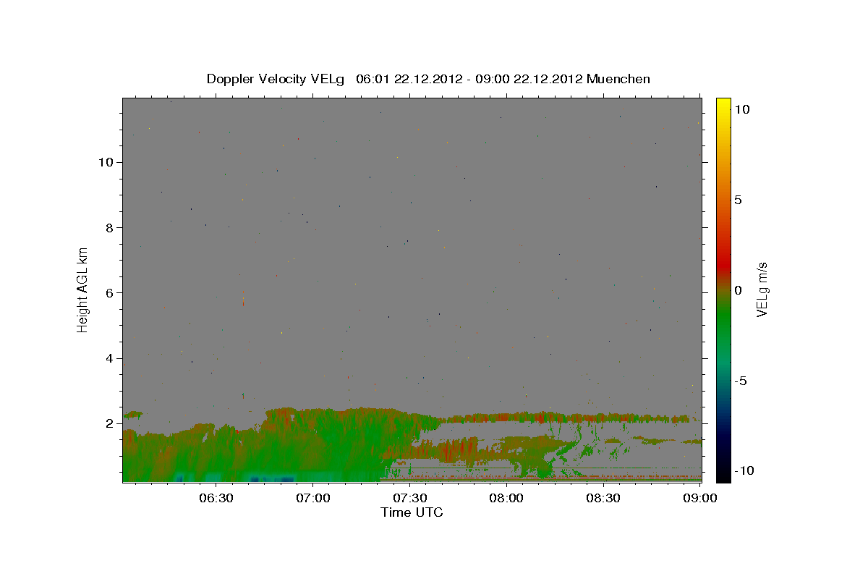Click the 07:00 time tick label
The height and width of the screenshot is (579, 868).
tap(313, 498)
